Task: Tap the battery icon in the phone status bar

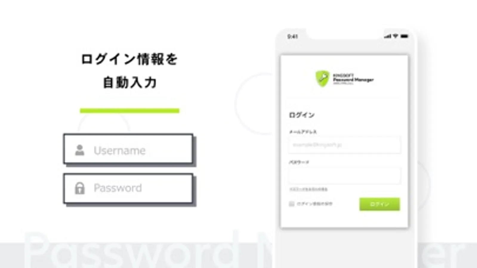Action: pos(404,36)
